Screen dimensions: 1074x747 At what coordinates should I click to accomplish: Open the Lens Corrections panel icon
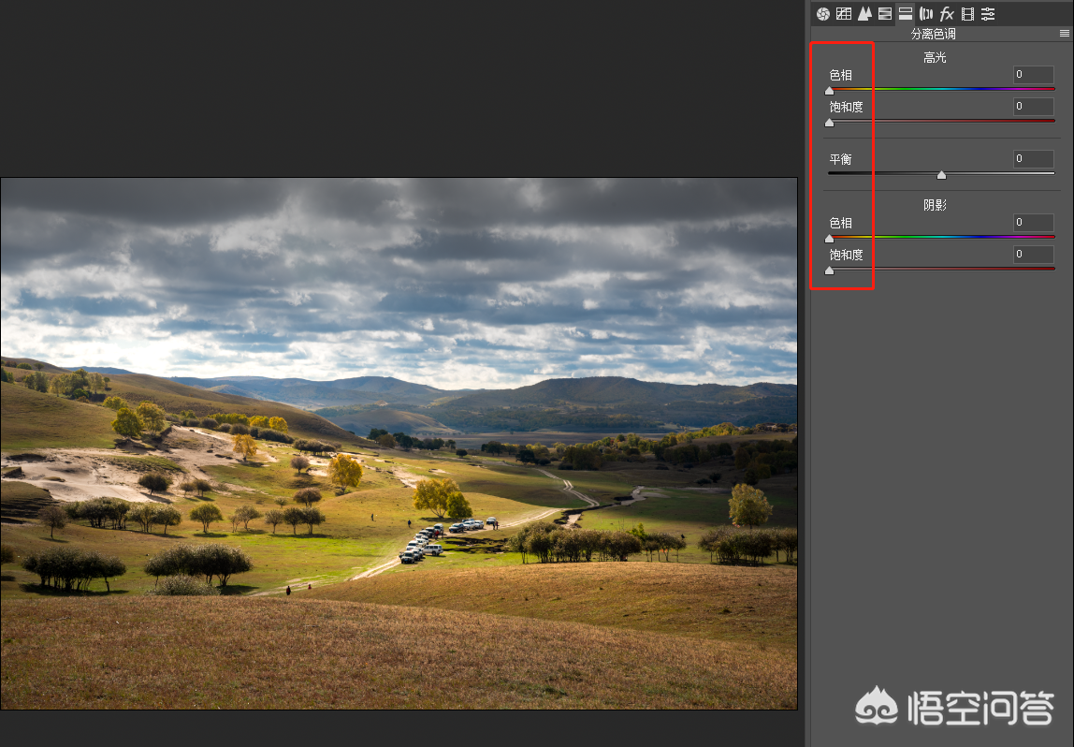(926, 14)
